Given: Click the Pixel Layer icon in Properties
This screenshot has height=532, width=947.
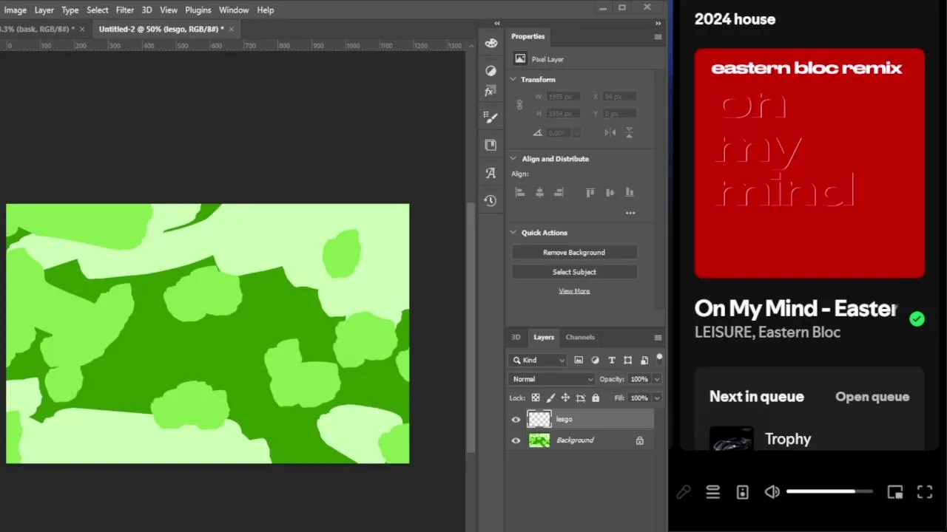Looking at the screenshot, I should click(x=520, y=59).
